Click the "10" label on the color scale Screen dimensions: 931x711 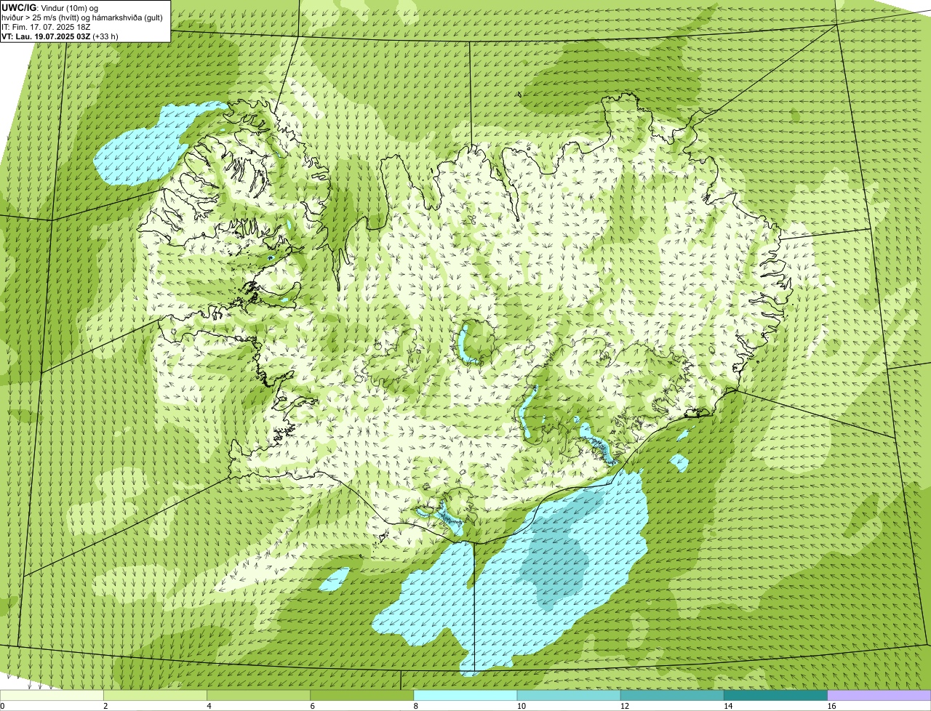tap(521, 706)
